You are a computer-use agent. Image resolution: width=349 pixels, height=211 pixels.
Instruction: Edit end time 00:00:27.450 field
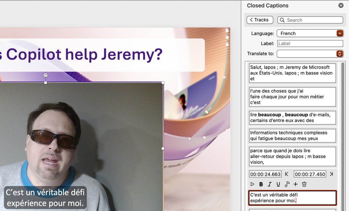click(x=310, y=174)
